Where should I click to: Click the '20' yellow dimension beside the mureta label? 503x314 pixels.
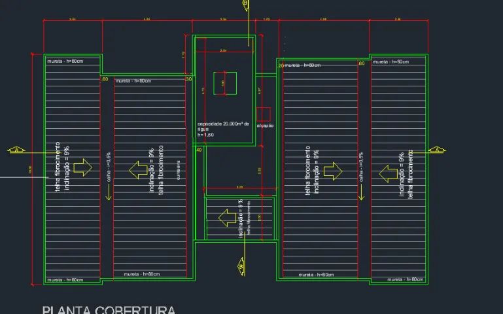[281, 66]
